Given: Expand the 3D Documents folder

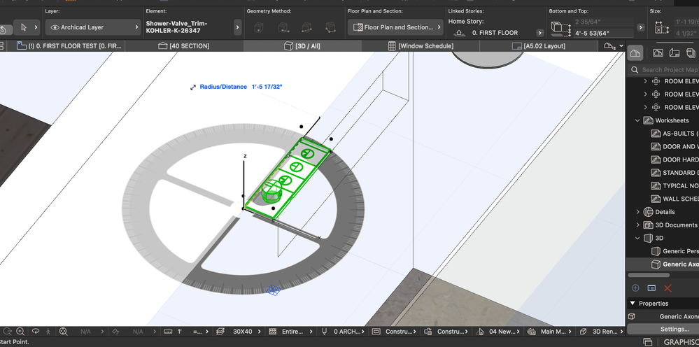Looking at the screenshot, I should tap(637, 225).
